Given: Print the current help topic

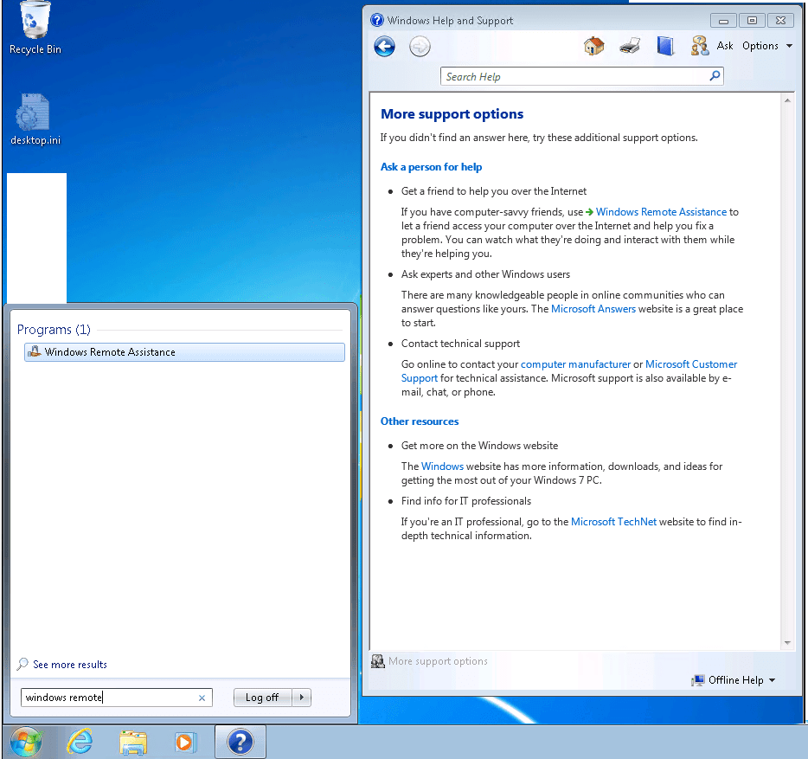Looking at the screenshot, I should click(630, 46).
